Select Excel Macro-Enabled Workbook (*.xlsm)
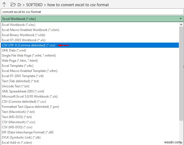This screenshot has width=184, height=145. click(90, 30)
